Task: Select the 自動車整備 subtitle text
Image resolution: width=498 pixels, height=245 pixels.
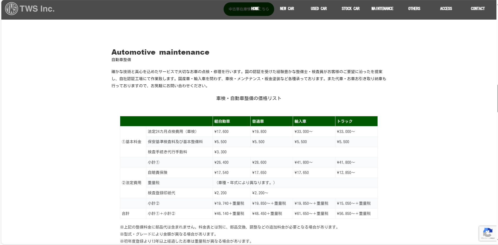Action: click(x=121, y=60)
